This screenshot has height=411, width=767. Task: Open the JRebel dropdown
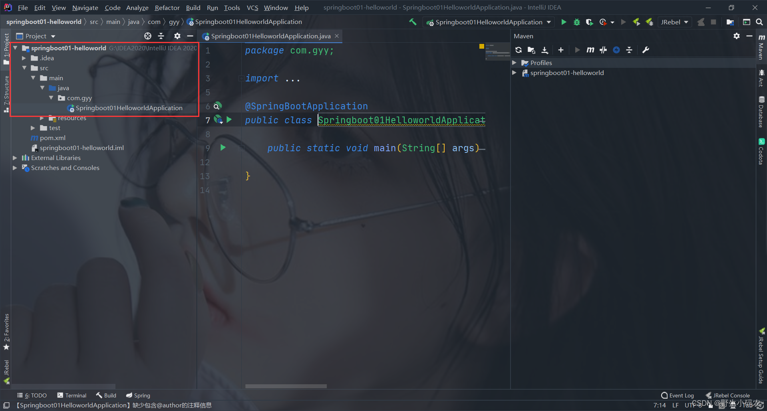674,22
